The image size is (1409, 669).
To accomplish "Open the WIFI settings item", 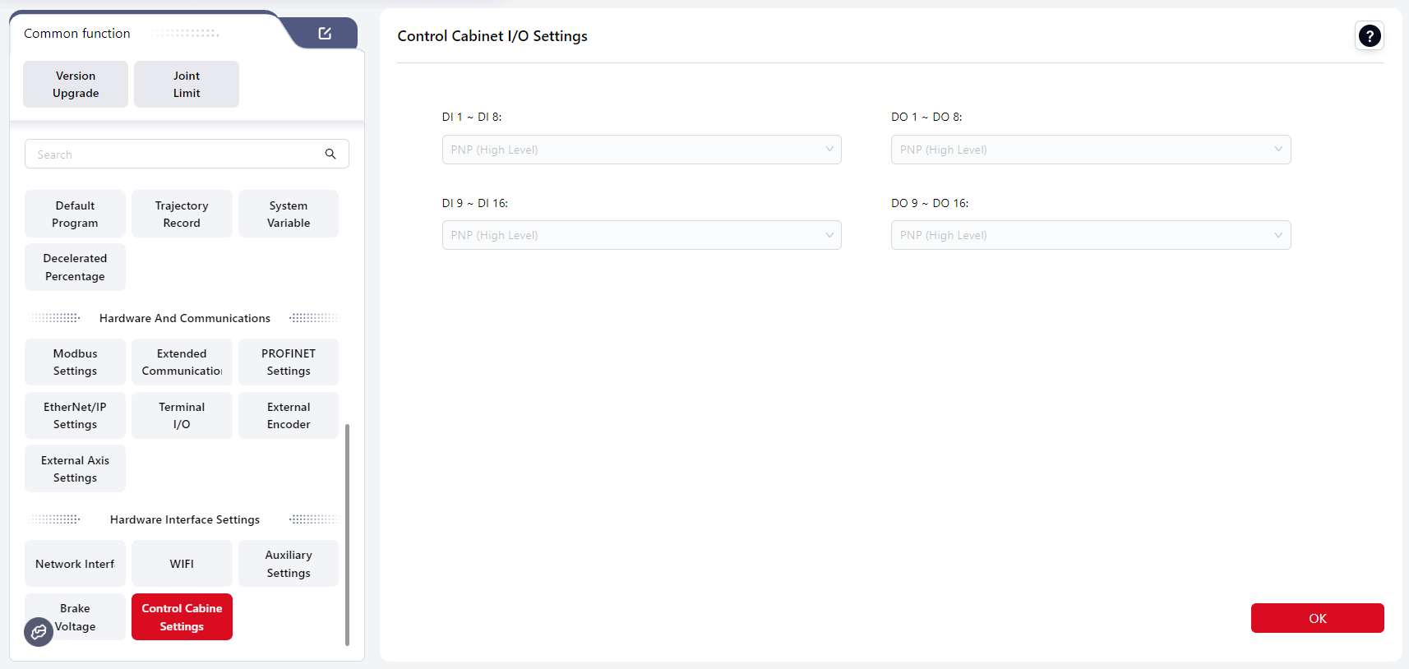I will pos(182,564).
